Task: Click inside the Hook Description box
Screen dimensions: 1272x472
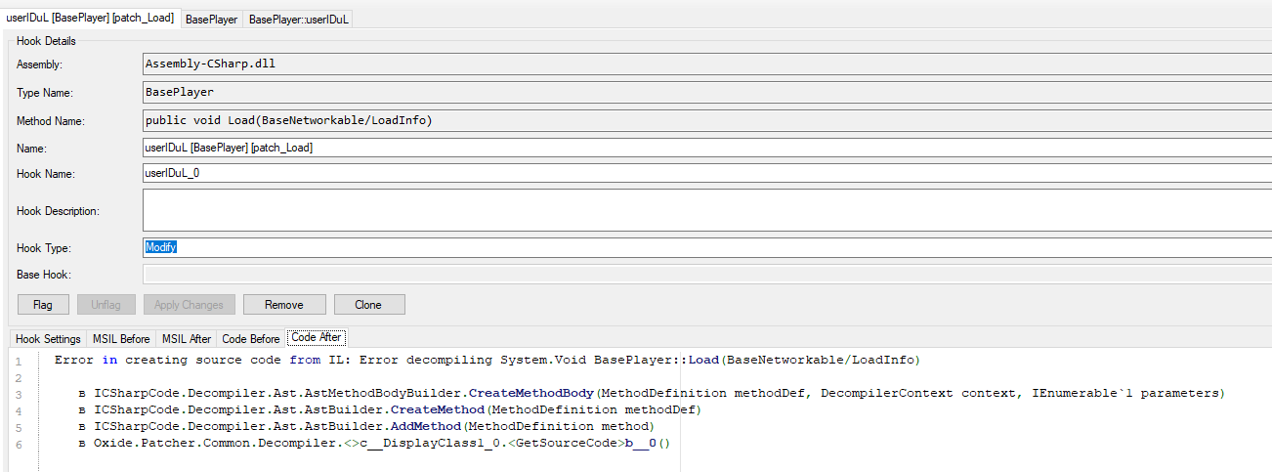Action: click(x=705, y=210)
